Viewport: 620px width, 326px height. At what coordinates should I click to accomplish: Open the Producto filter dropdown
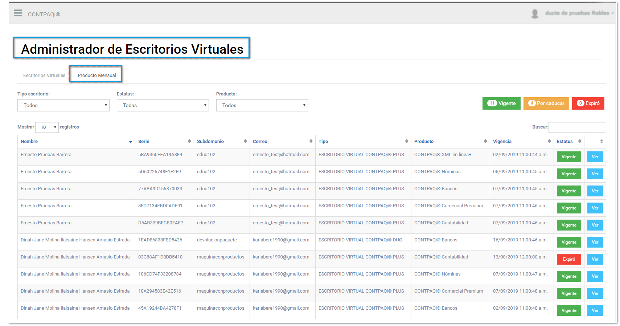(x=262, y=105)
